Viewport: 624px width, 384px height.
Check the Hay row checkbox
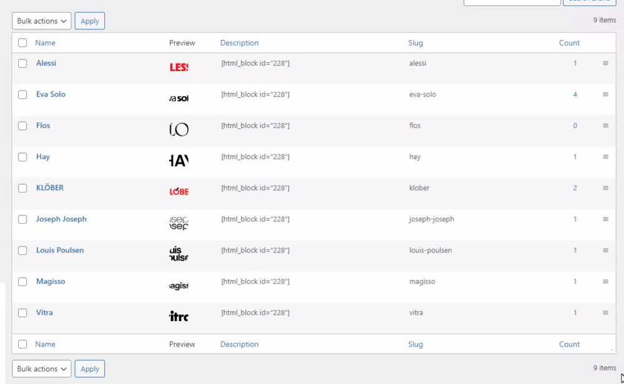coord(22,157)
